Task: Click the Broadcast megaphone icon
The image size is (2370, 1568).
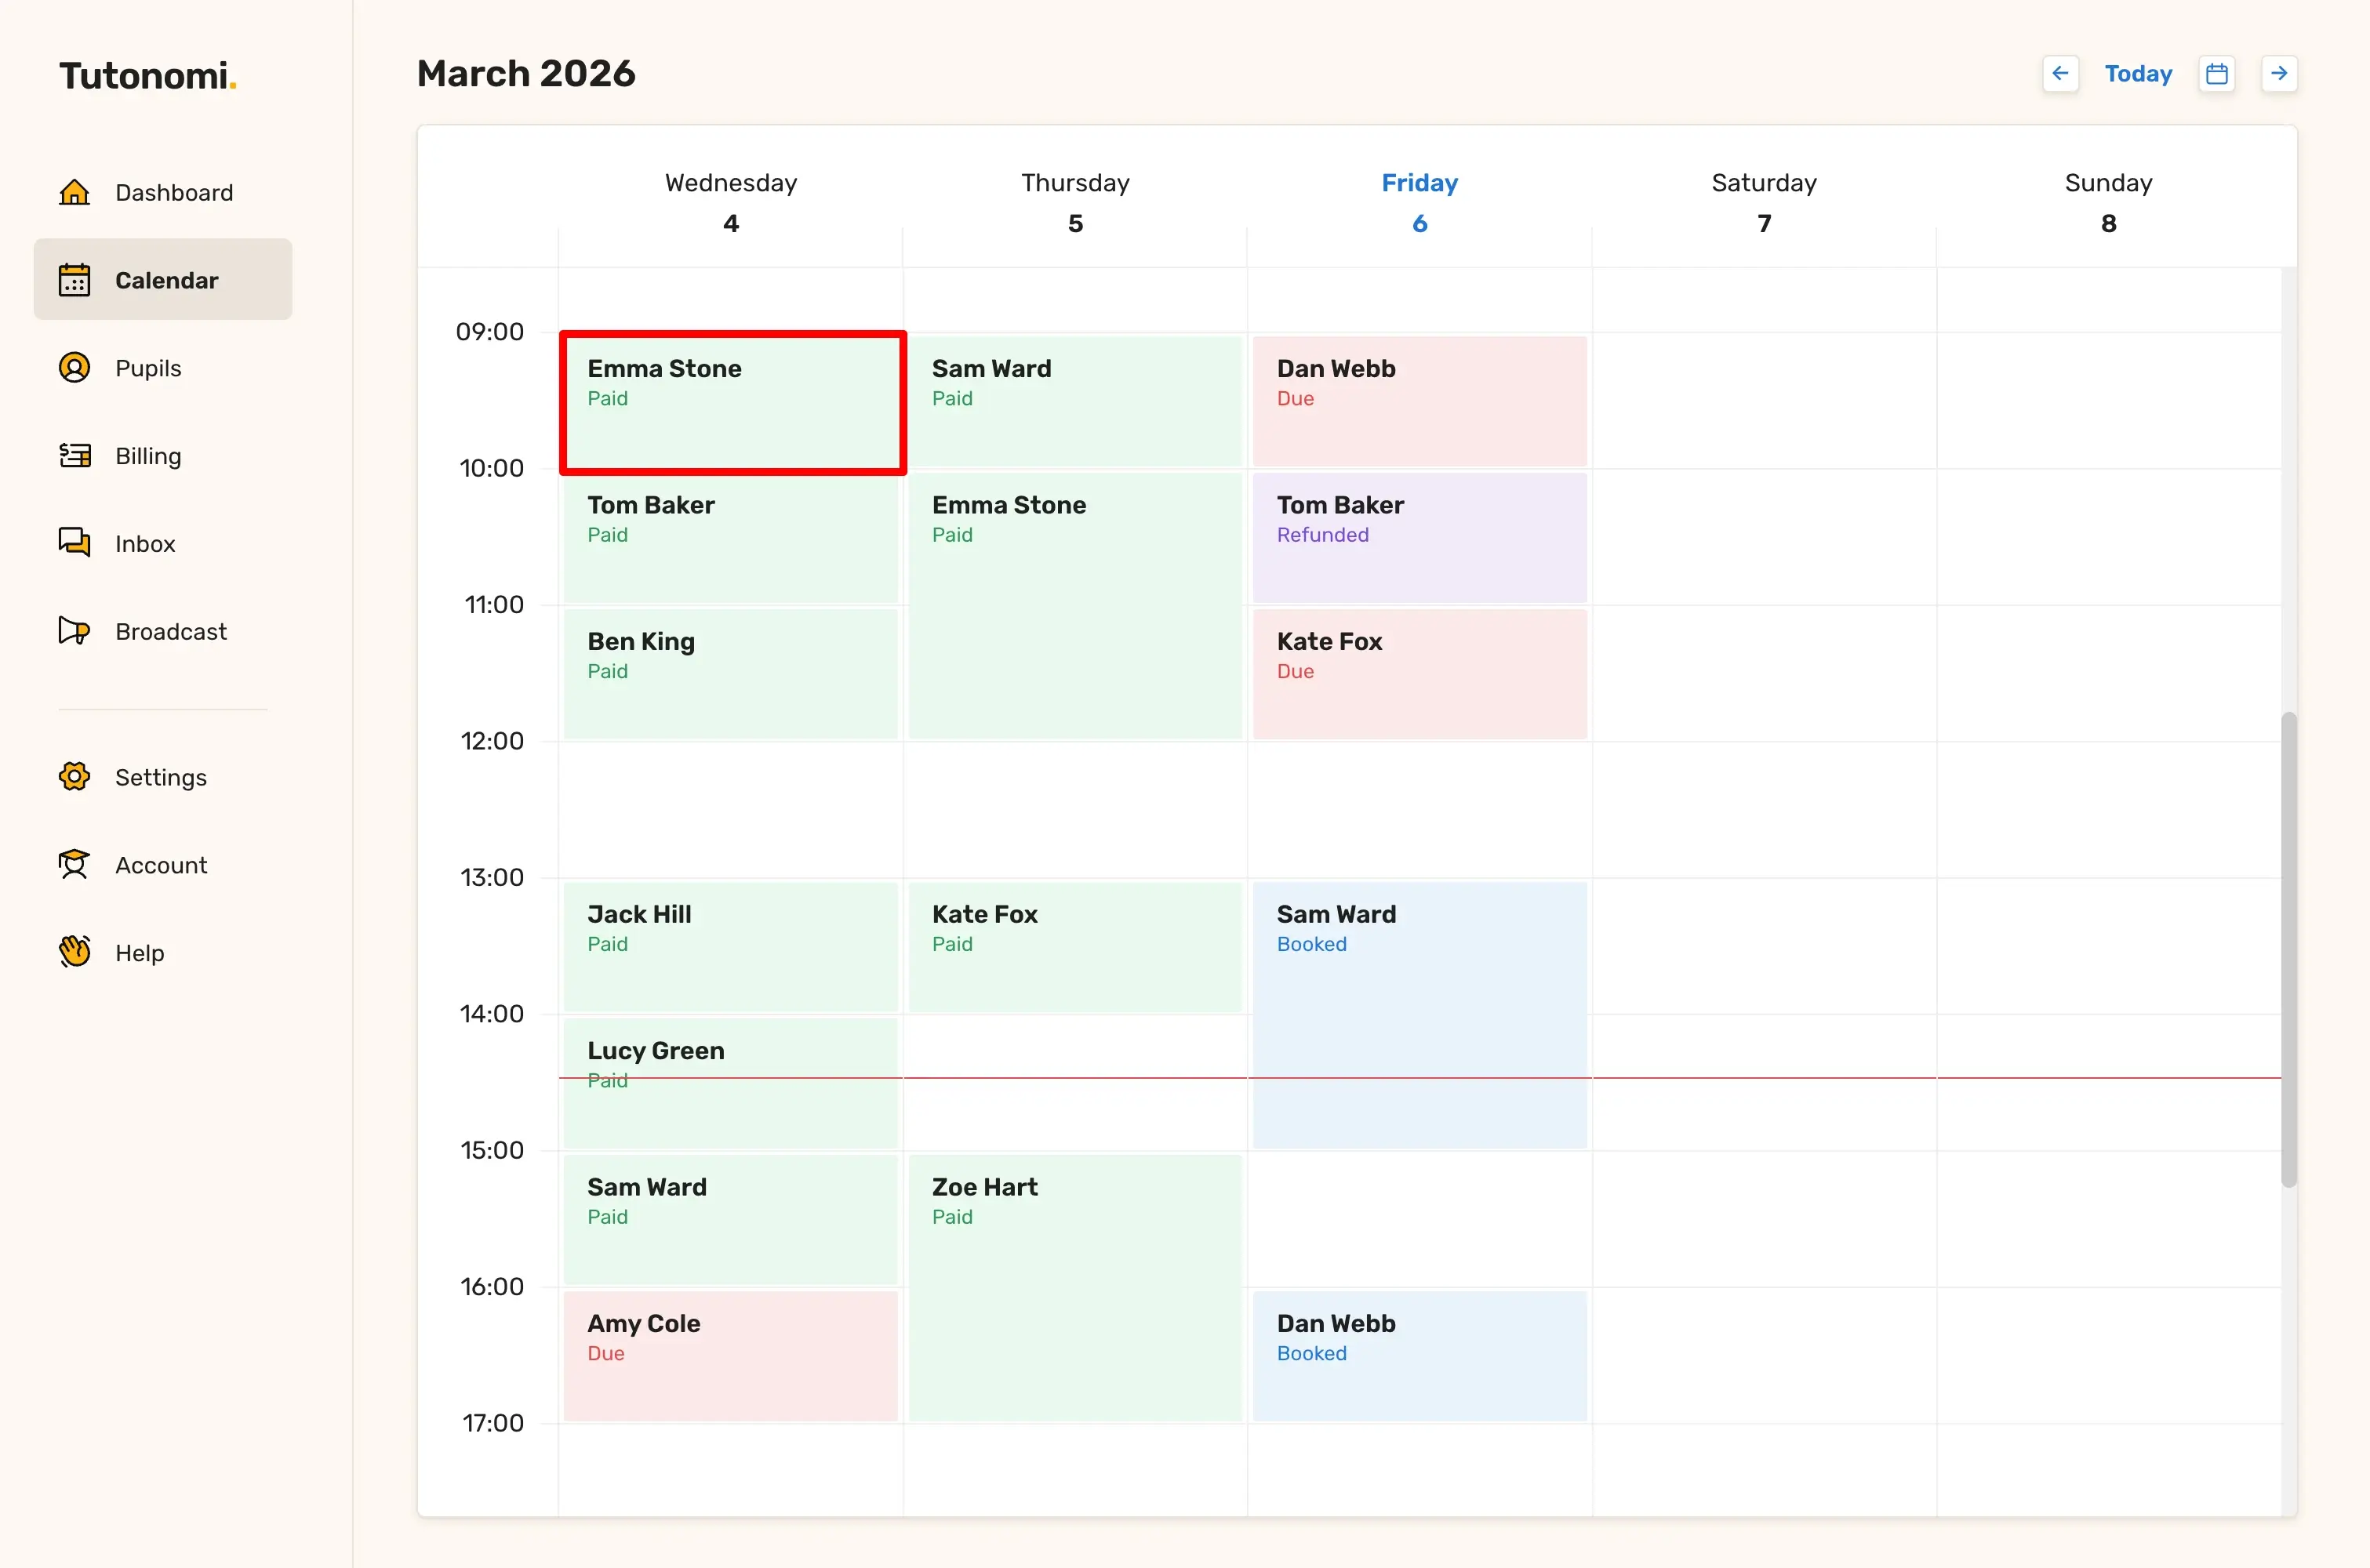Action: point(74,631)
